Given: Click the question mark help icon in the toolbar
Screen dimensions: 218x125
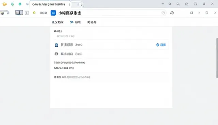Looking at the screenshot, I should point(199,13).
